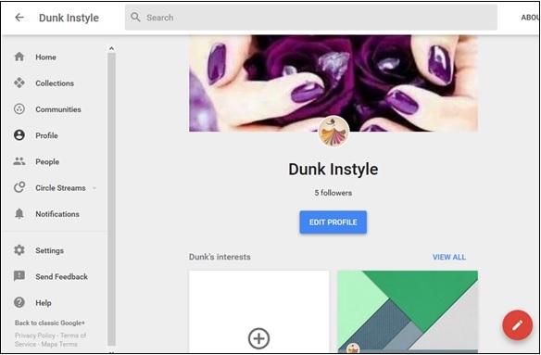Viewport: 541px width, 355px height.
Task: Click the Help question mark icon
Action: (x=19, y=302)
